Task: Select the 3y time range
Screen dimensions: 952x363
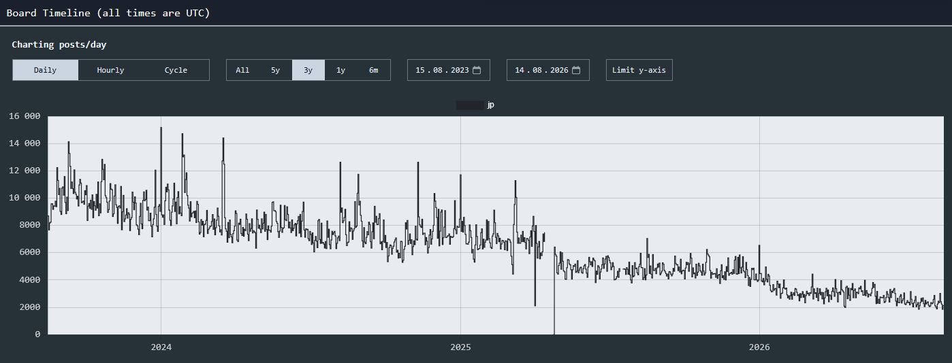Action: click(308, 70)
